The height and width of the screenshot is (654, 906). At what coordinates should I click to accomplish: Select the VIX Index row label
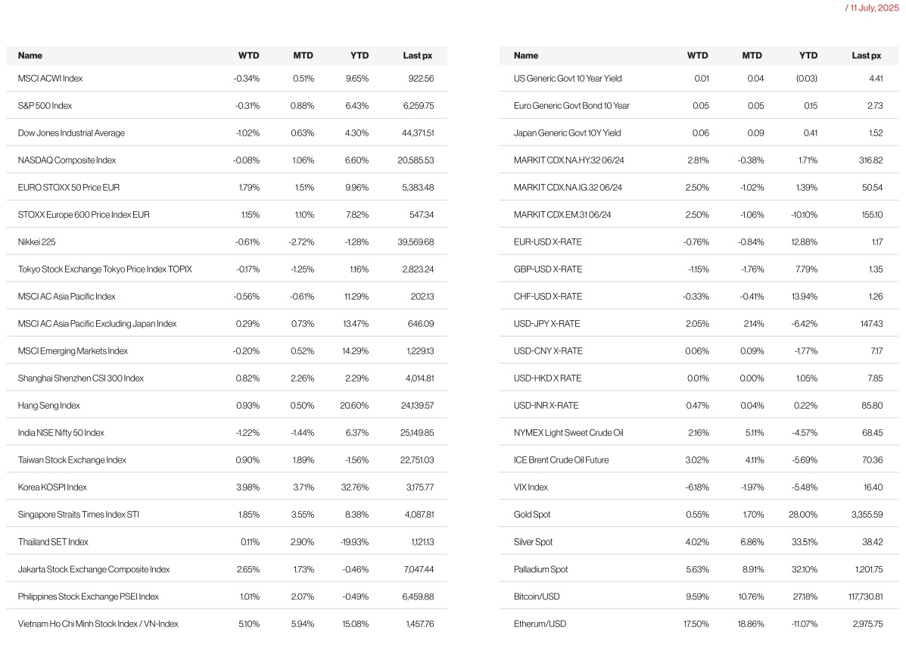[x=531, y=487]
